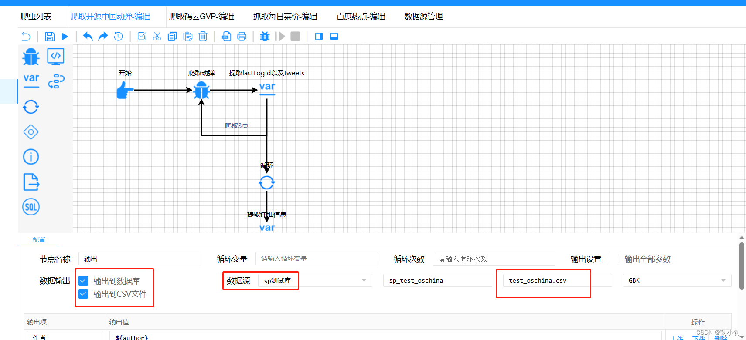
Task: Toggle 输出到CSV文件 checkbox
Action: coord(83,294)
